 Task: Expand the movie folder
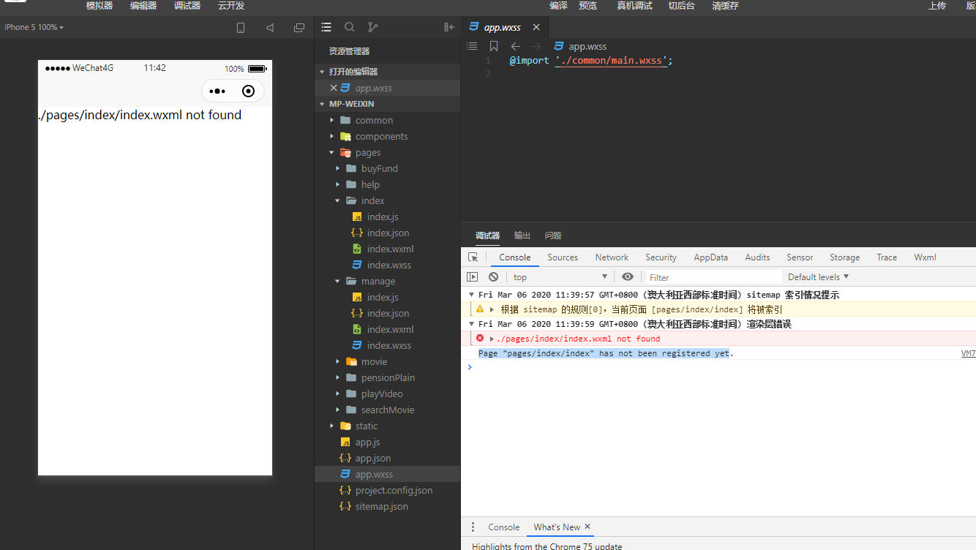pos(337,361)
